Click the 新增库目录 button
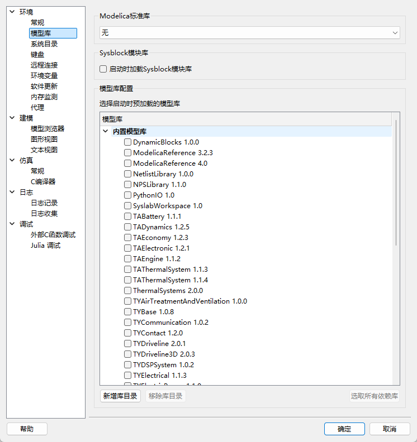This screenshot has width=417, height=442. pos(120,396)
